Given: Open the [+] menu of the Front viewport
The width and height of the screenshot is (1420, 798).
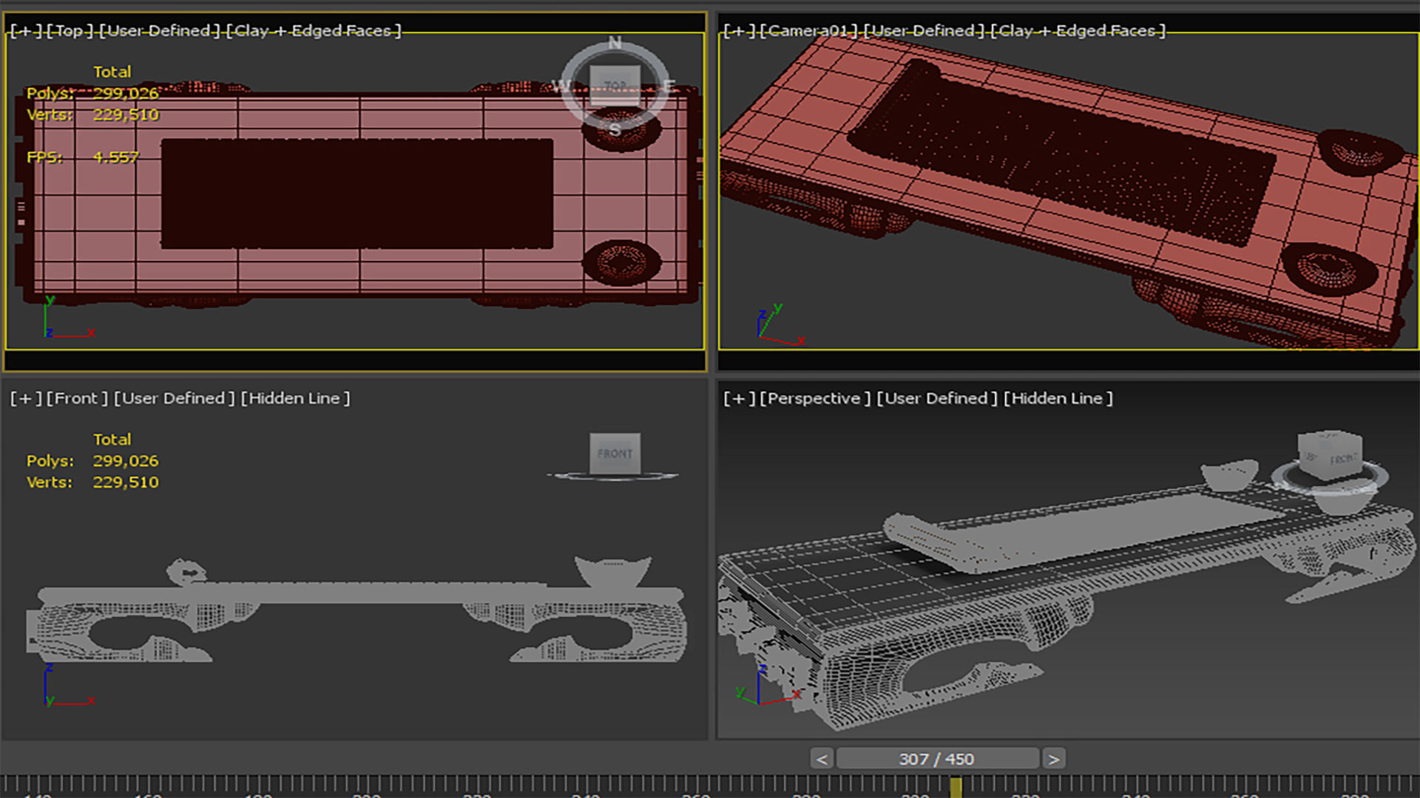Looking at the screenshot, I should tap(25, 398).
